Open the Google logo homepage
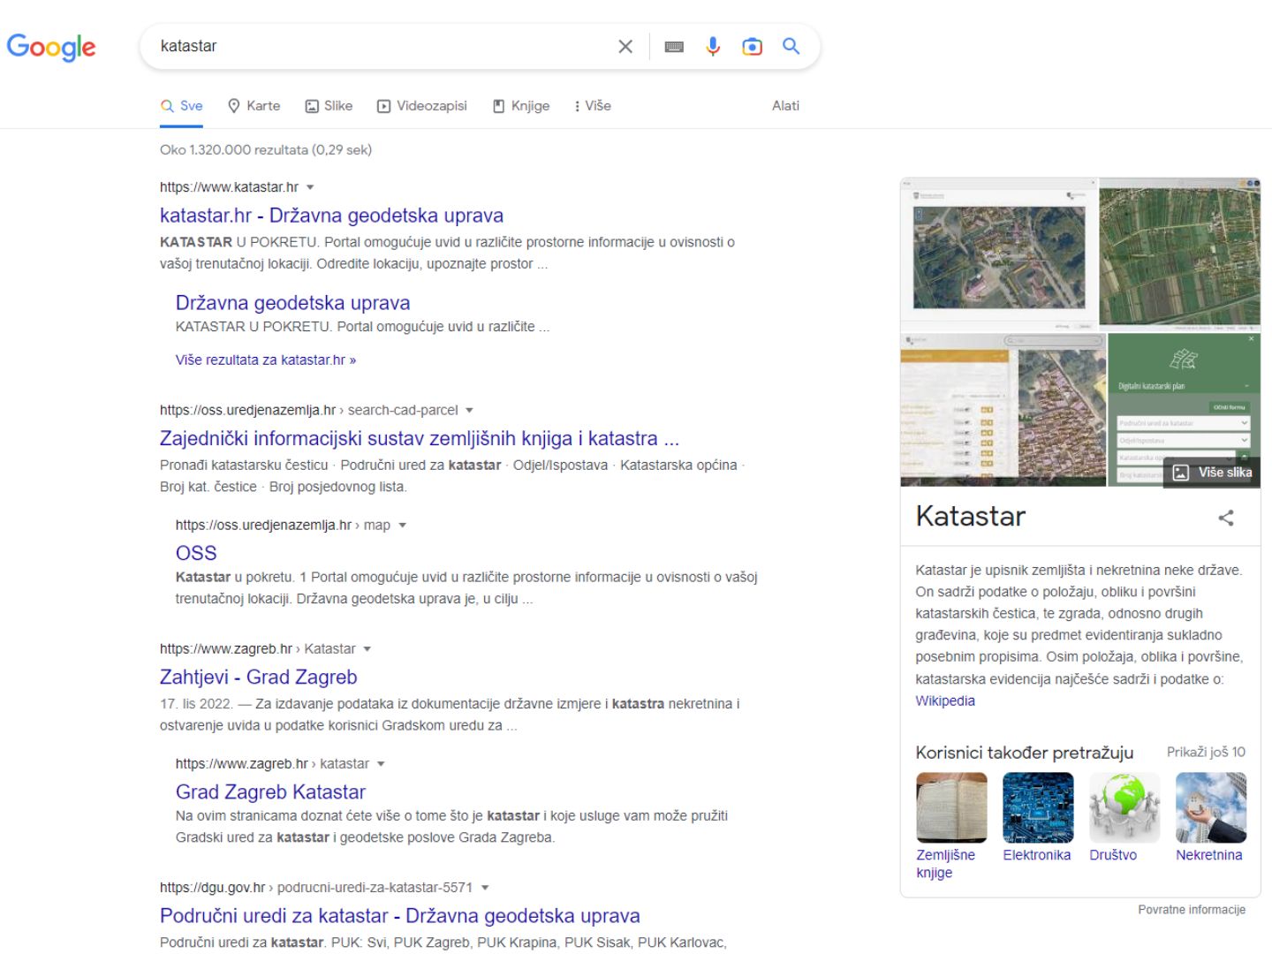Viewport: 1272px width, 954px height. 51,47
